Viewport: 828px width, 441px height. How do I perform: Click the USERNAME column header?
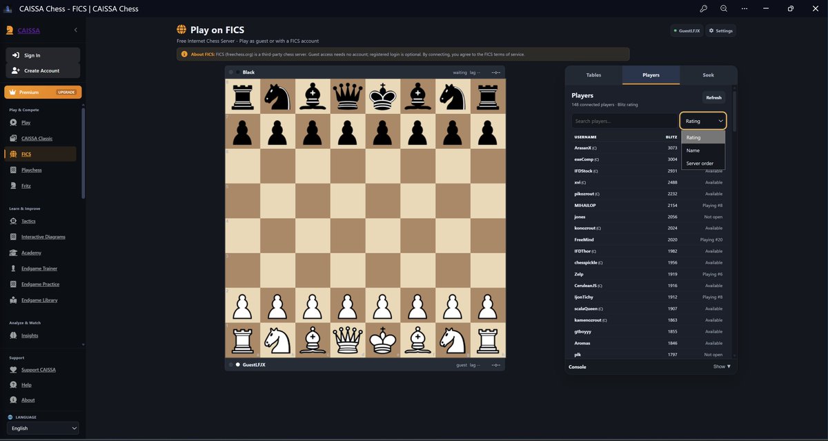585,137
